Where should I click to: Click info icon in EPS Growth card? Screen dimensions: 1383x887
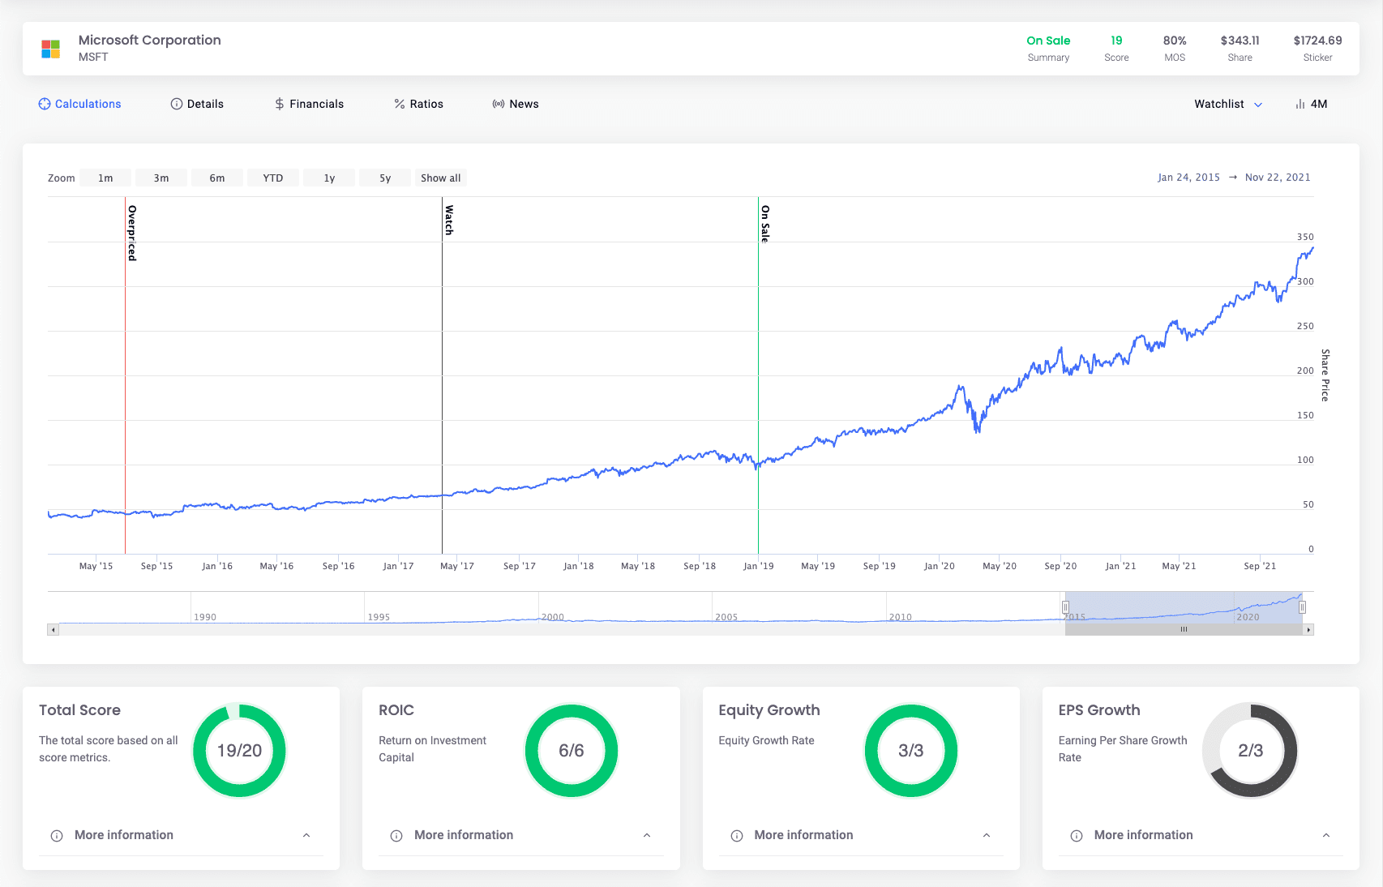tap(1077, 836)
